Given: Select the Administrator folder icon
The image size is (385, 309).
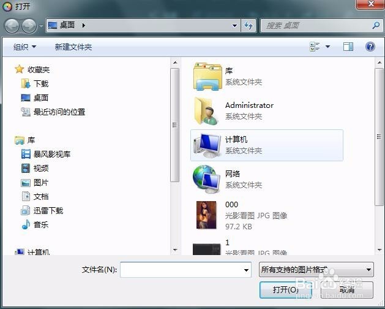Looking at the screenshot, I should (x=206, y=111).
